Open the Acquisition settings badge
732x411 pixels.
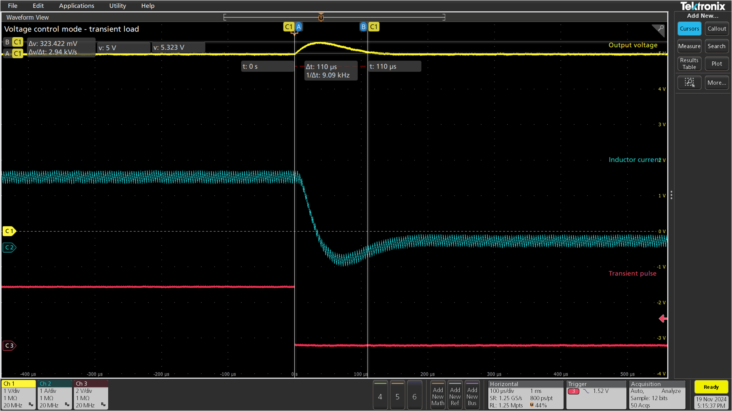pos(657,395)
